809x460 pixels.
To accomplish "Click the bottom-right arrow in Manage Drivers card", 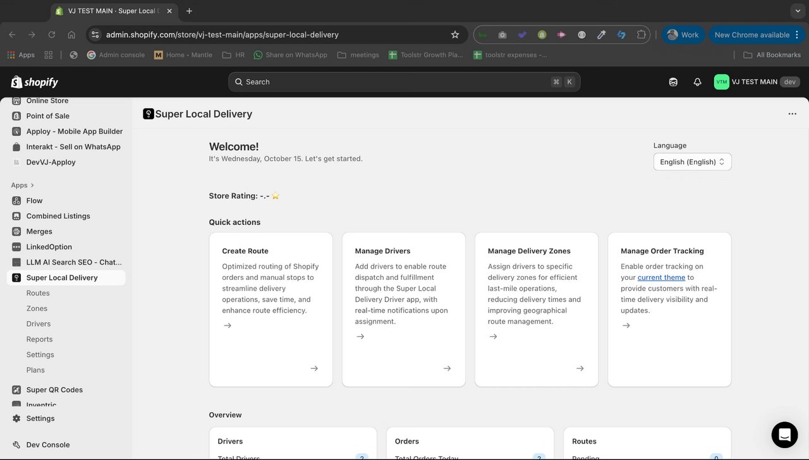I will coord(447,368).
